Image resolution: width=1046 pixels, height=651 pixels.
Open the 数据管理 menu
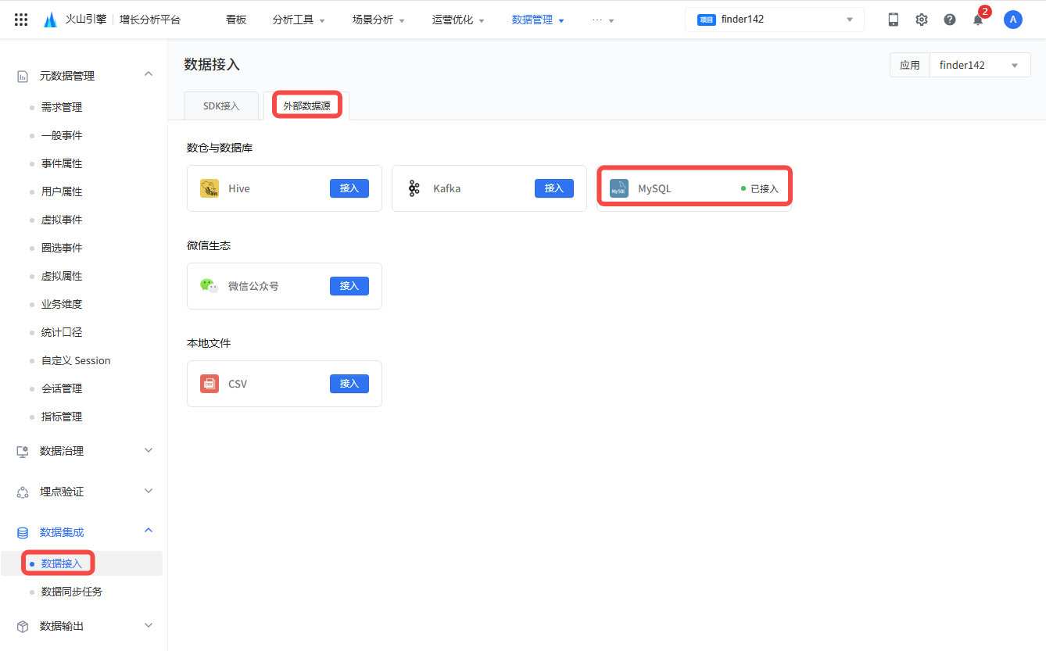(x=539, y=20)
